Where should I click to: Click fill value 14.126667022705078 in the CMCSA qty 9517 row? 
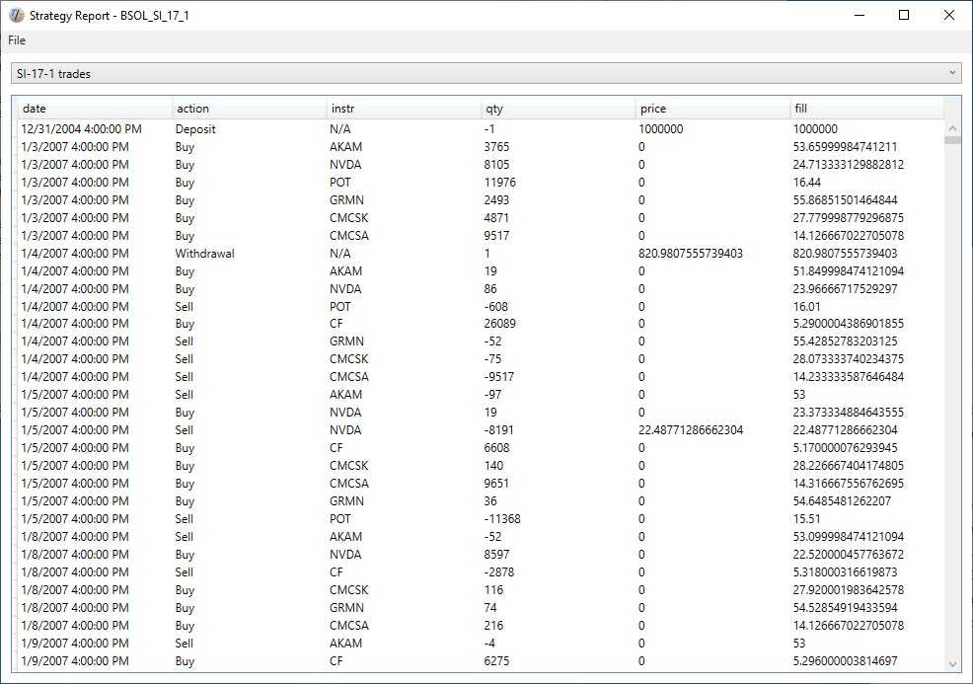(x=849, y=236)
